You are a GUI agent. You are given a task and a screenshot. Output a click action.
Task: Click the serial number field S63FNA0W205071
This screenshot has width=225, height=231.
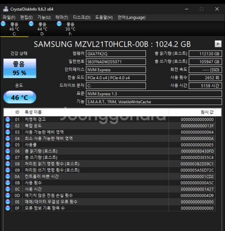coord(116,62)
